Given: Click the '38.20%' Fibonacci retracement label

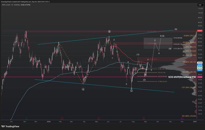Looking at the screenshot, I should coord(189,47).
